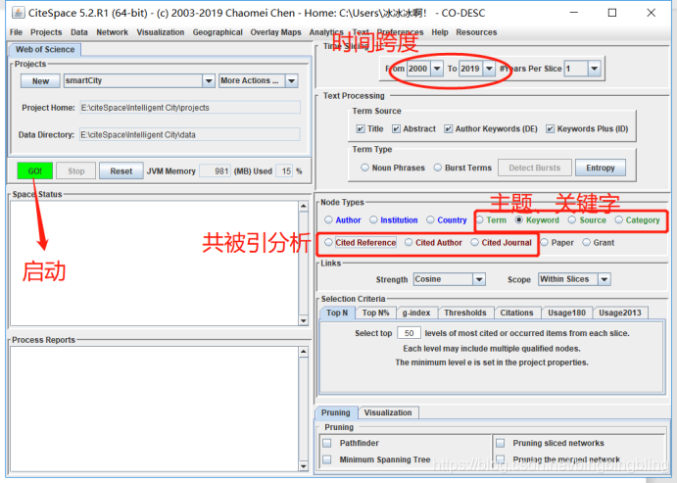Switch to the Usage180 tab
Screen dimensions: 678x483
point(566,313)
